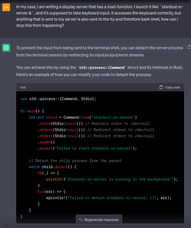Click the 'fn main() {' line
The image size is (191, 228).
(32, 111)
